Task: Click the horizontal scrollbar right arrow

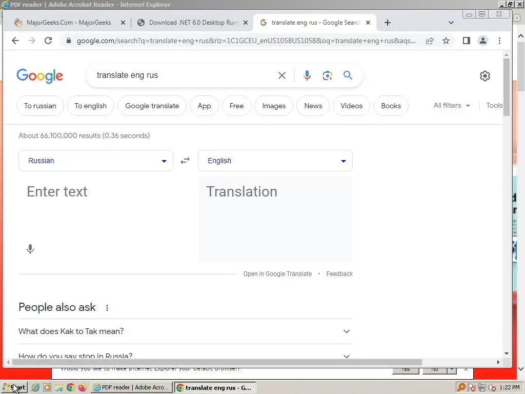Action: (x=498, y=362)
